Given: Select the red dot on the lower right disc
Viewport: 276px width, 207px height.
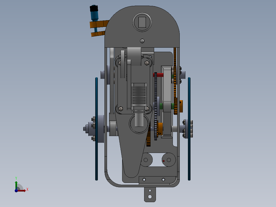Looking at the screenshot, I should click(164, 161).
